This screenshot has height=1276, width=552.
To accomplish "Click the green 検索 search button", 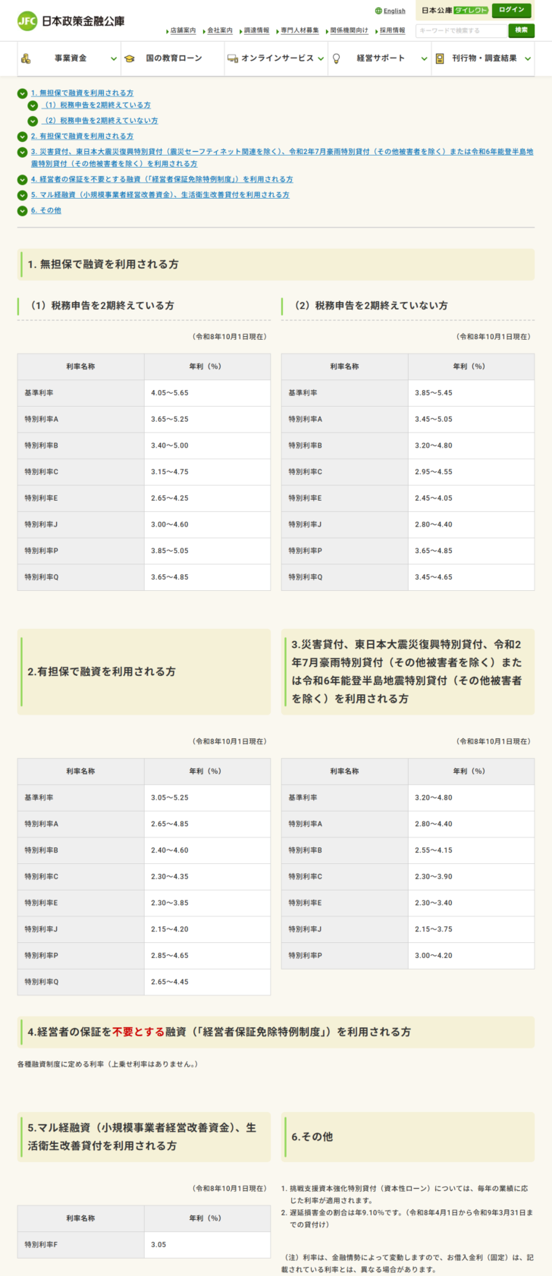I will tap(522, 30).
